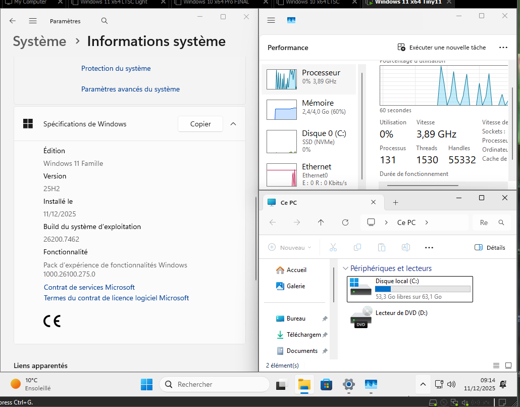Open the Nouveau dropdown in Explorer
The image size is (520, 407).
(x=290, y=247)
